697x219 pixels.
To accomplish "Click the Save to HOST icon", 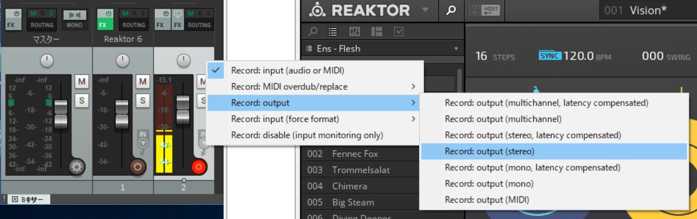I will [x=484, y=10].
